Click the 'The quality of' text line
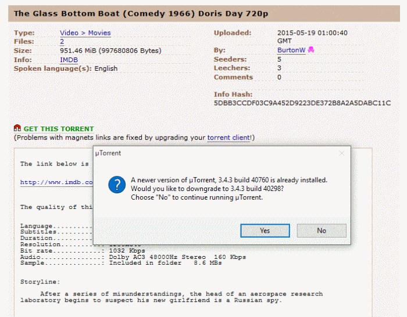The height and width of the screenshot is (317, 407). (56, 207)
